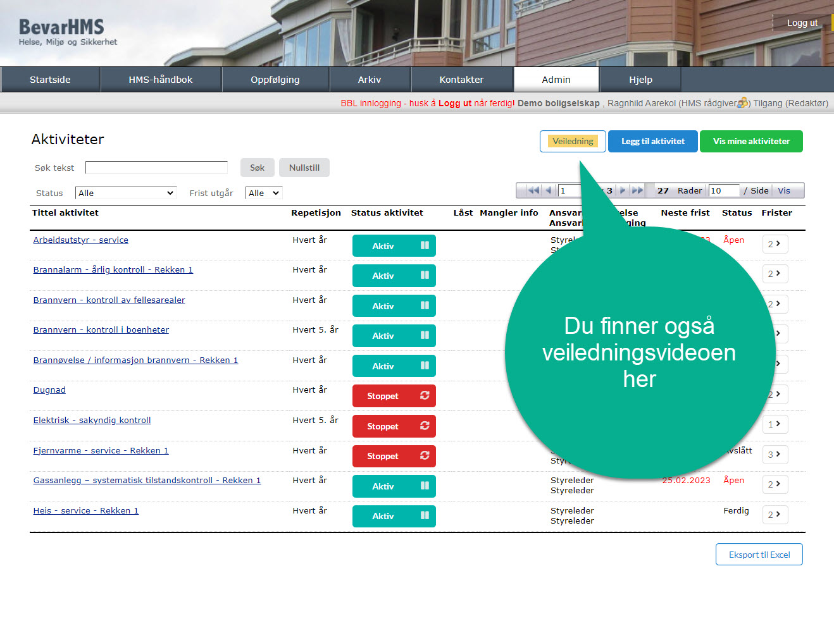The image size is (834, 621).
Task: Click pause icon on Gassanlegg activity
Action: pos(425,486)
